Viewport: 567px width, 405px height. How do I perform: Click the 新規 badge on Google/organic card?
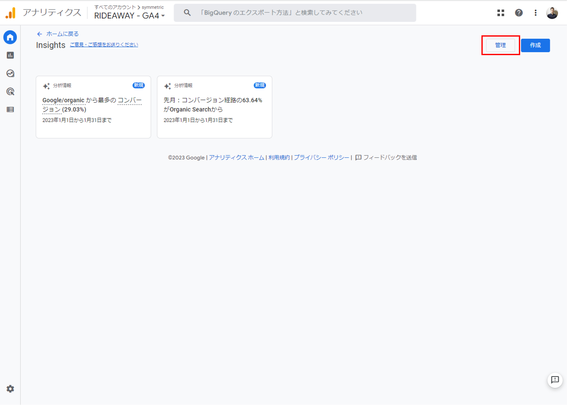(x=139, y=85)
